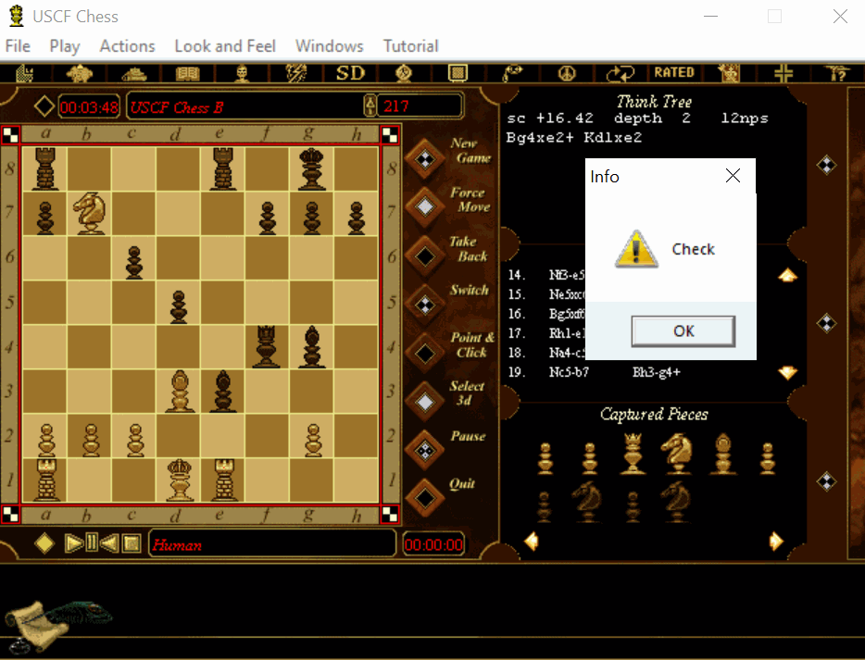Click the pause bars button below the board
865x660 pixels.
[92, 543]
